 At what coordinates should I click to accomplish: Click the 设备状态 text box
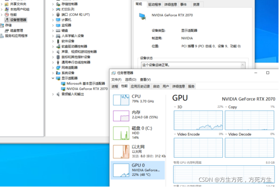(193, 65)
